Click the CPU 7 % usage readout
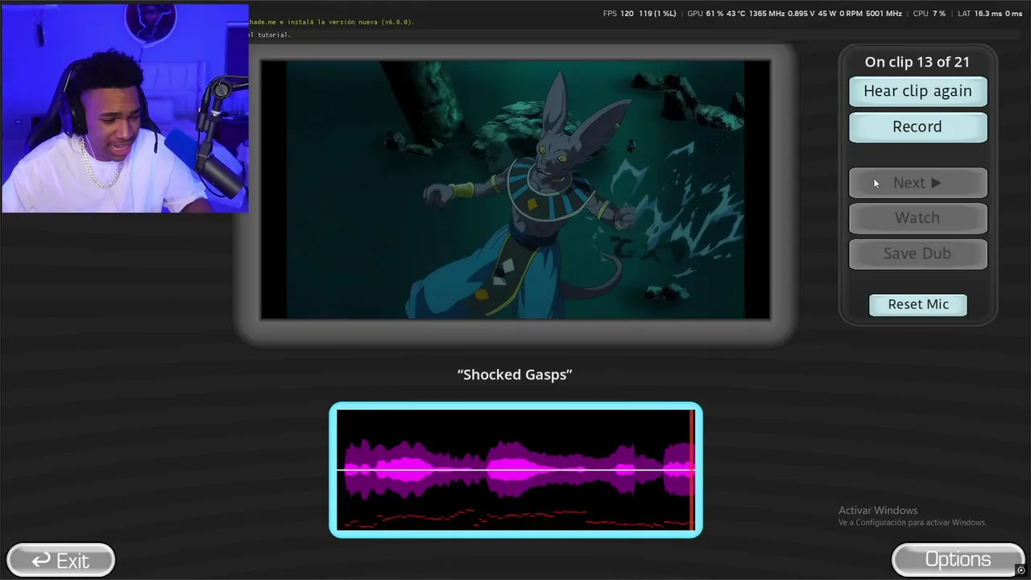1031x580 pixels. coord(929,14)
